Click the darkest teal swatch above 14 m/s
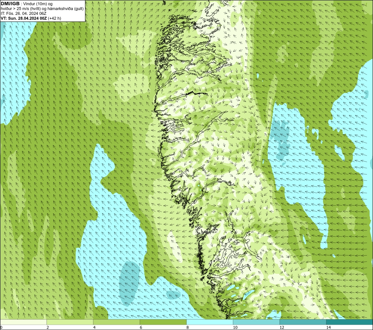Image resolution: width=373 pixels, height=330 pixels. click(x=350, y=322)
